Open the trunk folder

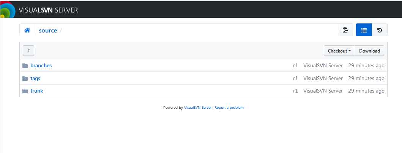(x=37, y=91)
